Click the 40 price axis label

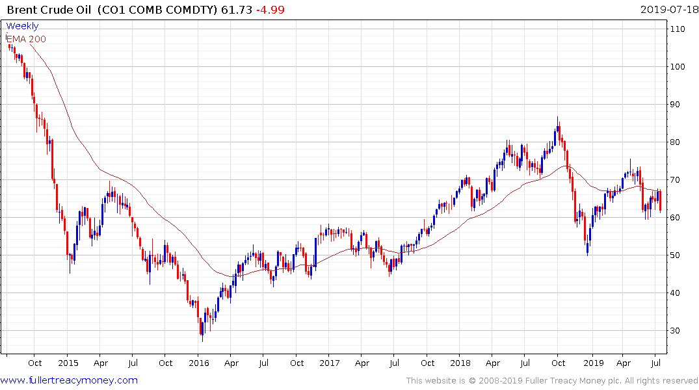coord(675,293)
